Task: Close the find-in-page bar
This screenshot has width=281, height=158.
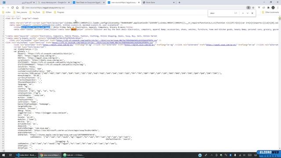Action: point(252,13)
